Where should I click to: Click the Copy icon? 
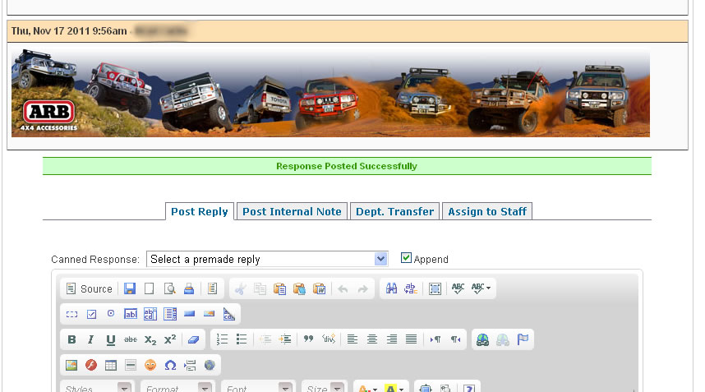pos(260,288)
